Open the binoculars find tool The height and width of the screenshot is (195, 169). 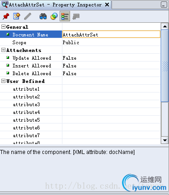[43, 16]
